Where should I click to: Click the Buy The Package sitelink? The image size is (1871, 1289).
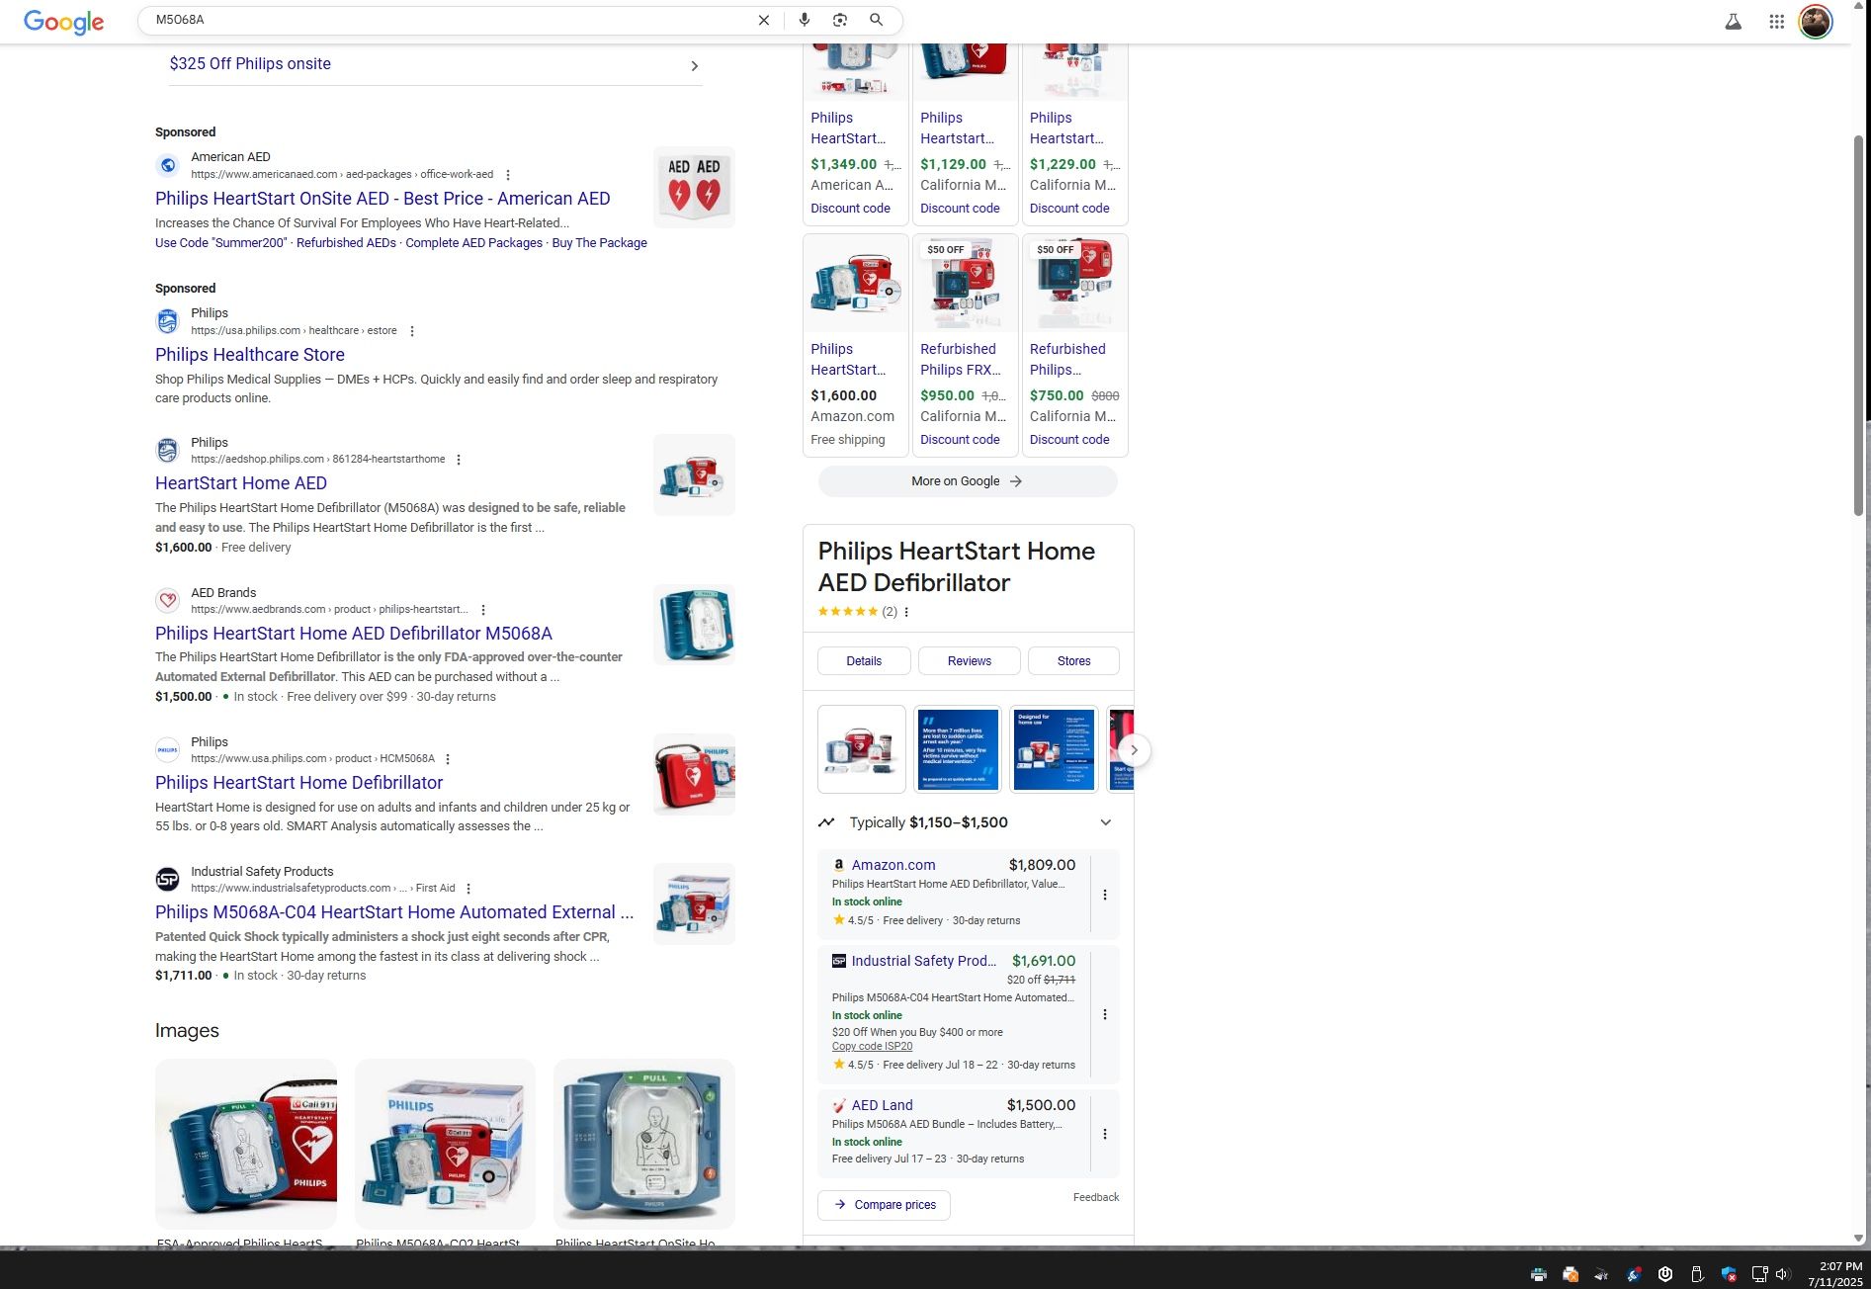599,243
